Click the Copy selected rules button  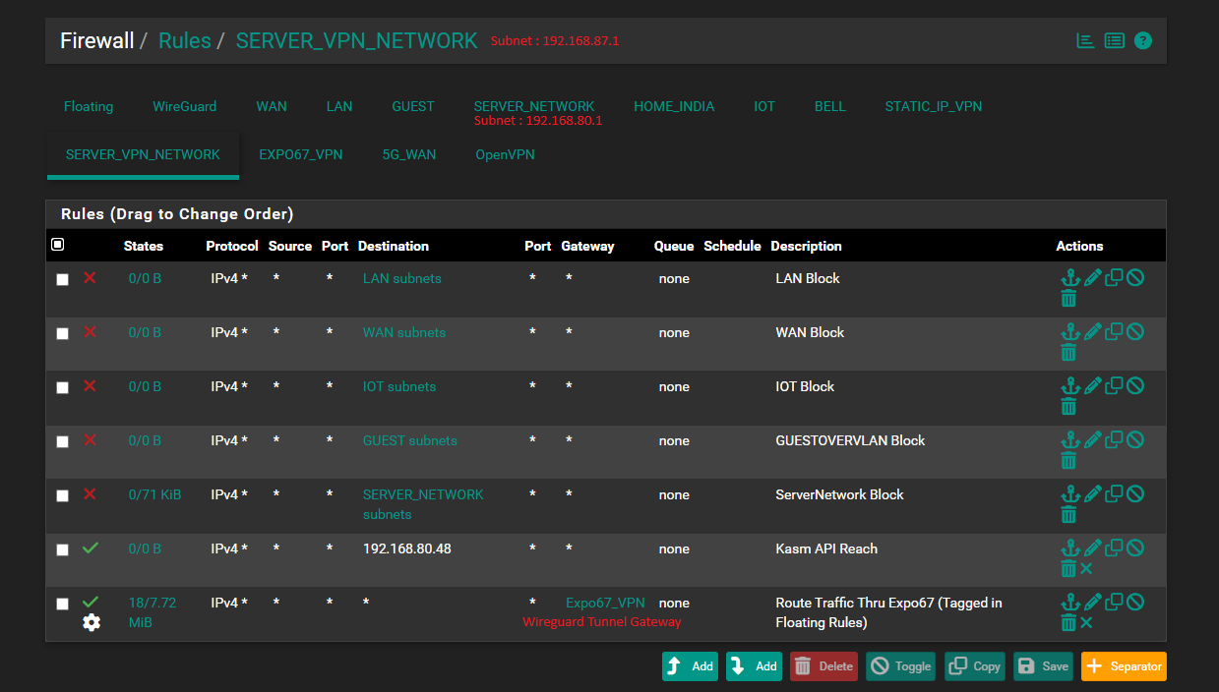975,665
